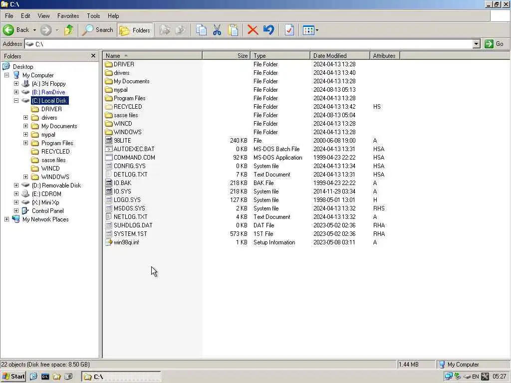Screen dimensions: 511x383
Task: Click the EN language tray indicator
Action: (476, 377)
